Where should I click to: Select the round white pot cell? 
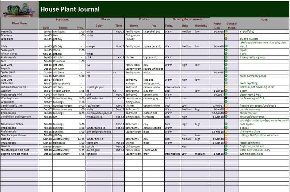pyautogui.click(x=150, y=150)
